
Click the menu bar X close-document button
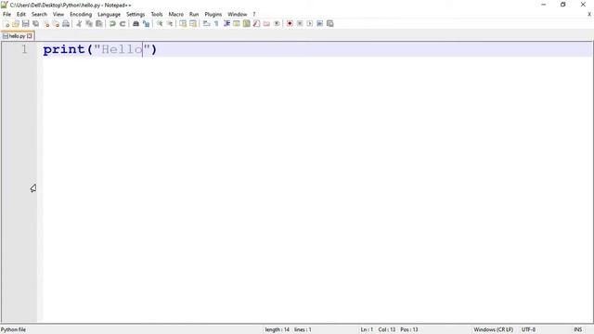[x=589, y=14]
